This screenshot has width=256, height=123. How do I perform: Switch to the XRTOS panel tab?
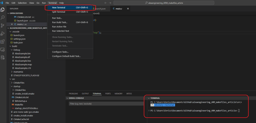coord(129,93)
